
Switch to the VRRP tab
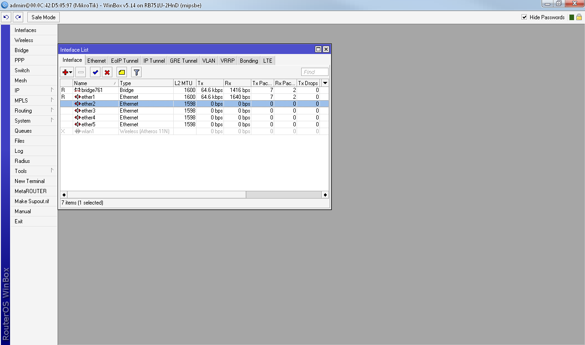click(x=228, y=60)
